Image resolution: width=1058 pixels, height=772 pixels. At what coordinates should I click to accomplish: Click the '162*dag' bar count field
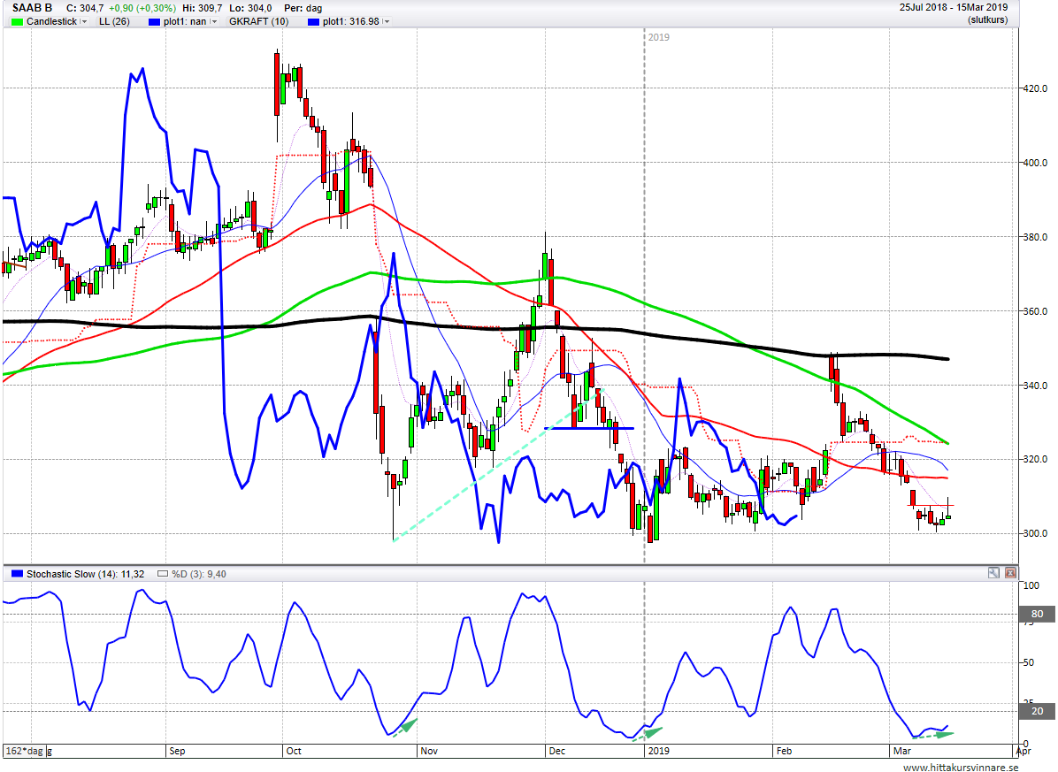24,751
